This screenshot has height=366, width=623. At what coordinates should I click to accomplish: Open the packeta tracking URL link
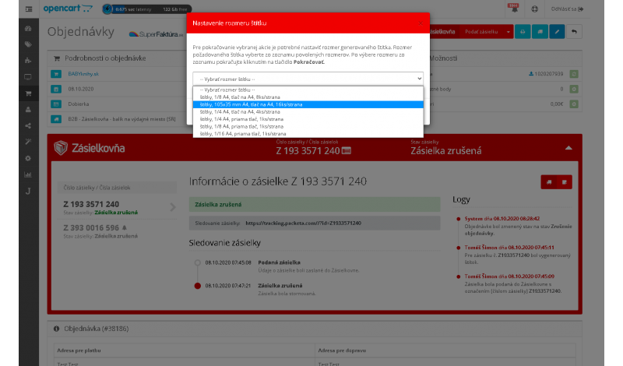(x=303, y=223)
